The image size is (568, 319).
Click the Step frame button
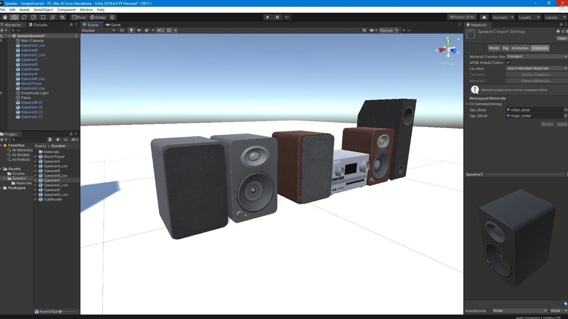tap(287, 17)
